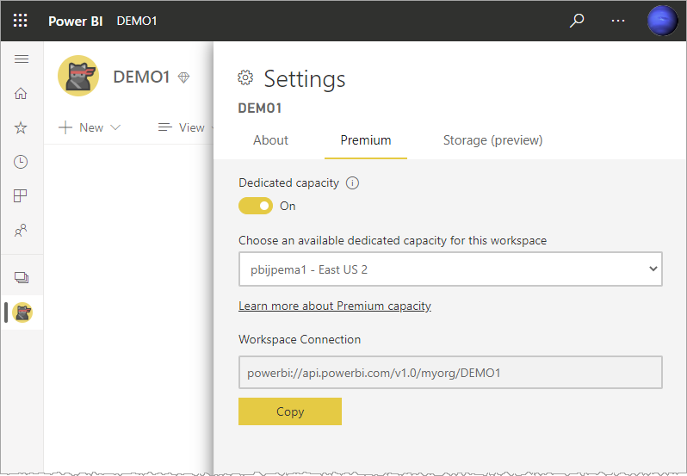Open the user profile avatar
The height and width of the screenshot is (476, 687).
(663, 21)
